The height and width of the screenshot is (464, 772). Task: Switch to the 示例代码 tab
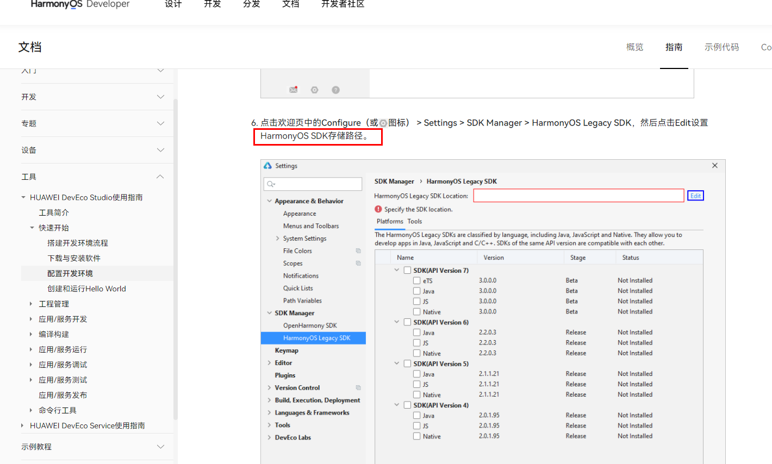click(x=722, y=47)
